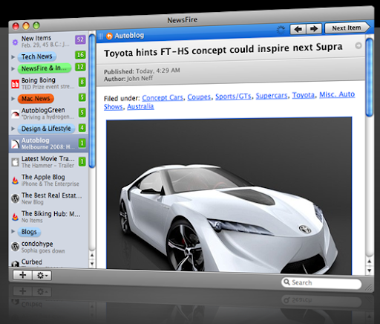Image resolution: width=380 pixels, height=324 pixels.
Task: Expand the Design & Lifestyle group
Action: click(x=13, y=129)
